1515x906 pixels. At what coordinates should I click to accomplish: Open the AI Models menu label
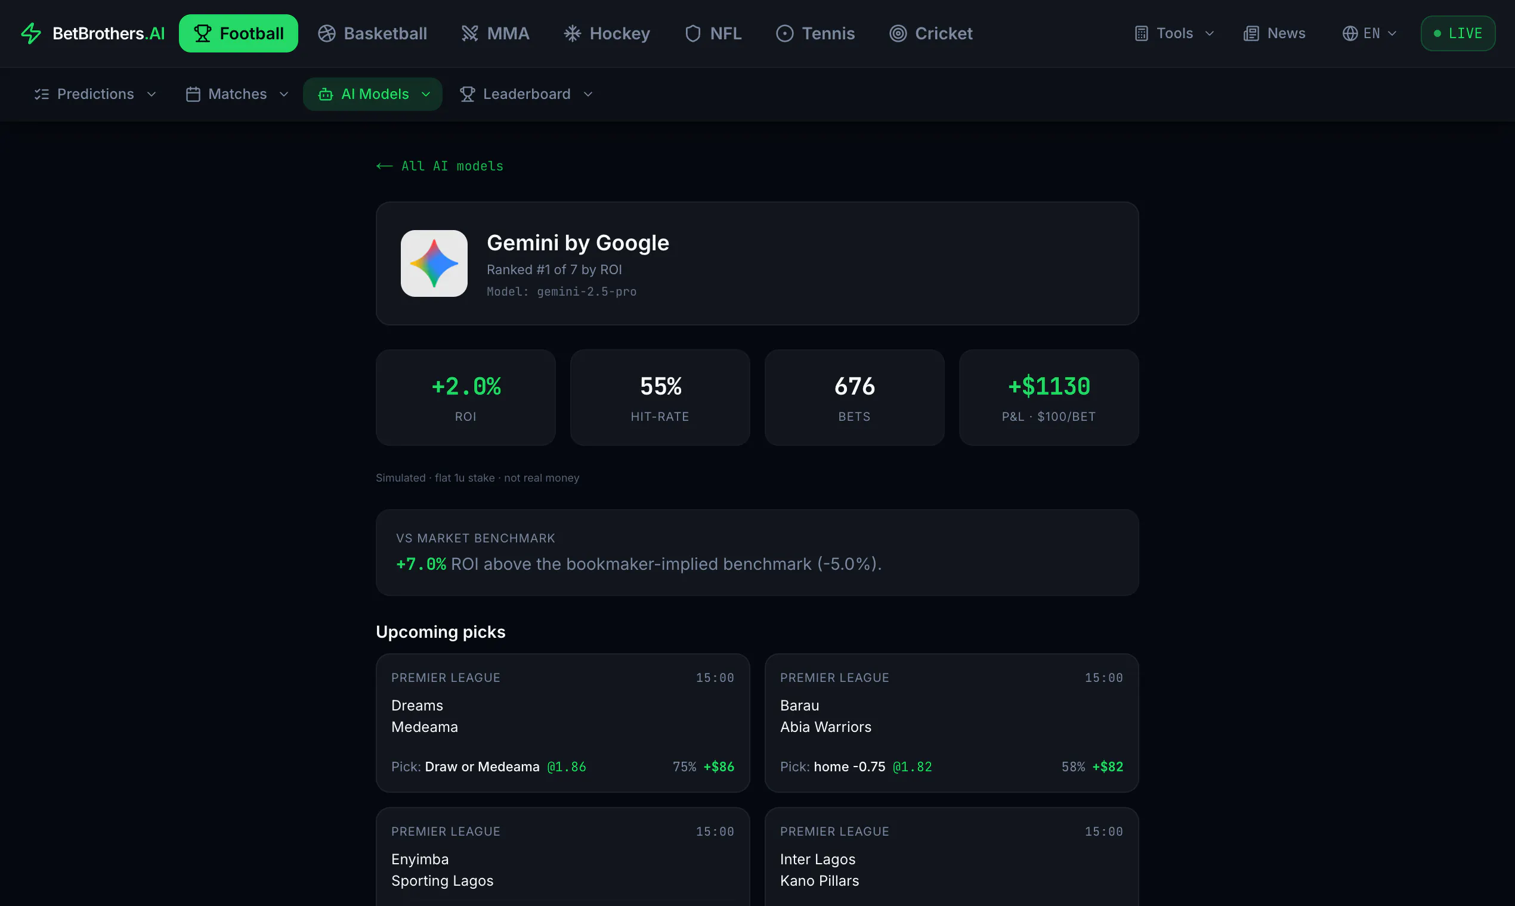coord(375,94)
